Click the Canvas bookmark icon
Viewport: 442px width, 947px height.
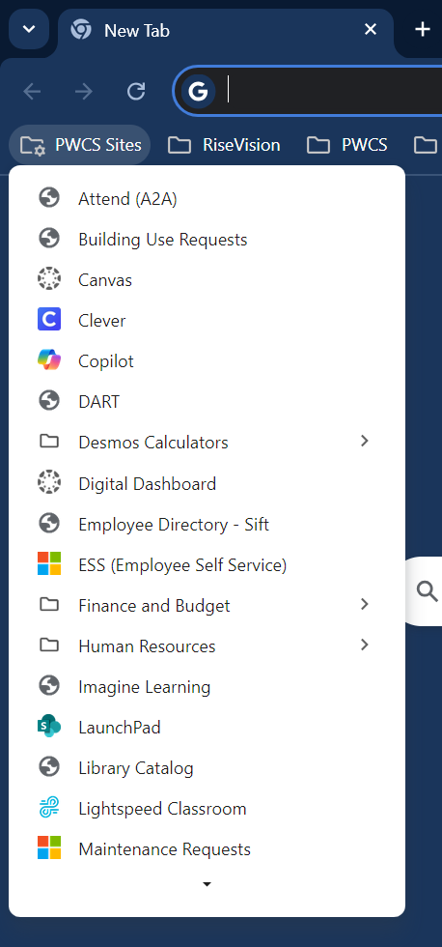[x=49, y=279]
